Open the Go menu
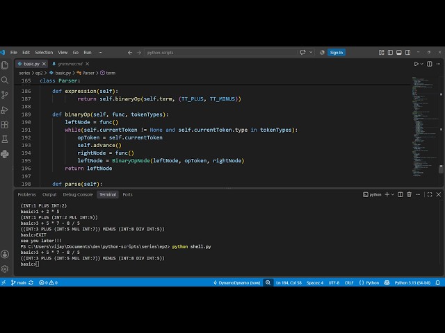The height and width of the screenshot is (333, 445). [76, 53]
